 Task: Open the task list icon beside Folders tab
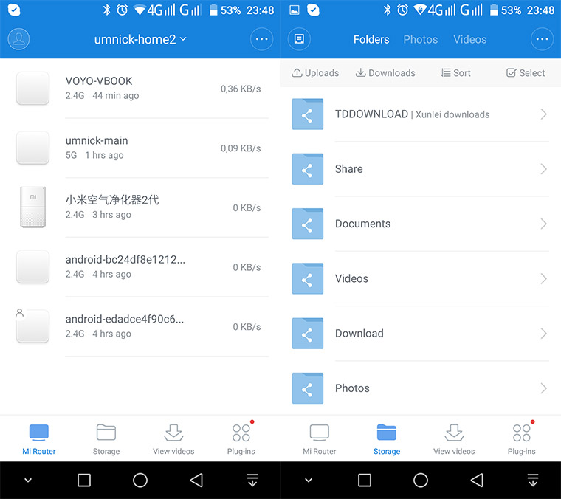pyautogui.click(x=299, y=38)
